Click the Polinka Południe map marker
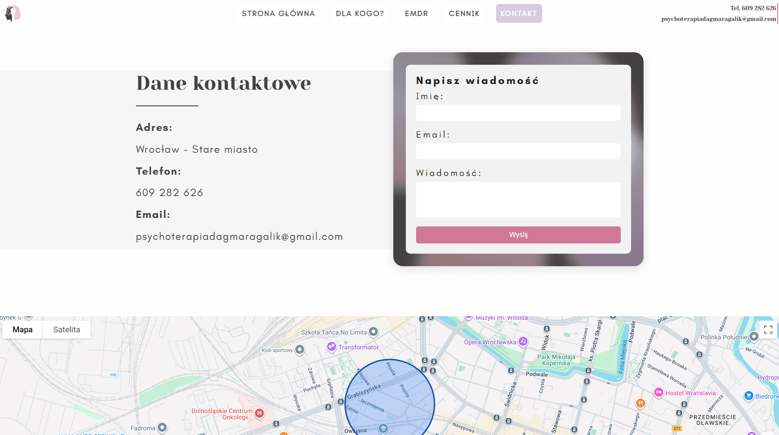The width and height of the screenshot is (779, 435). (x=754, y=337)
